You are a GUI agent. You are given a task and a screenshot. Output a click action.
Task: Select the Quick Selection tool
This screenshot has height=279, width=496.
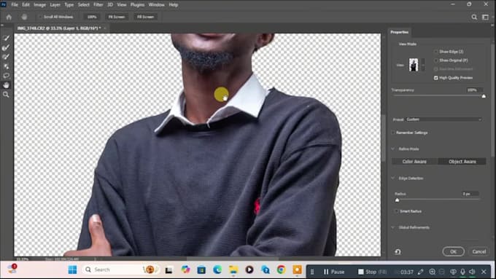[x=6, y=38]
